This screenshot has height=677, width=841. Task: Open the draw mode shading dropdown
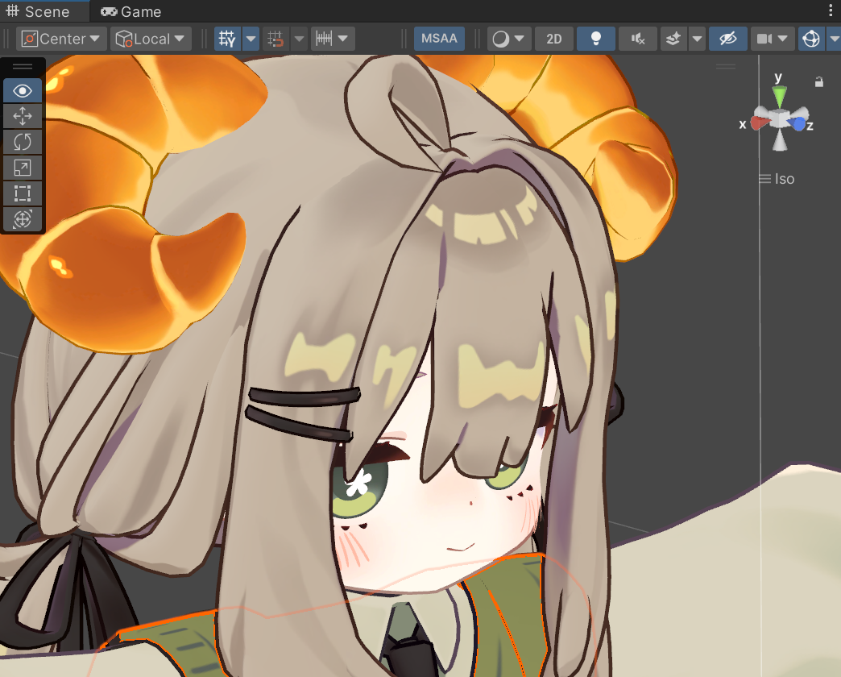(508, 39)
